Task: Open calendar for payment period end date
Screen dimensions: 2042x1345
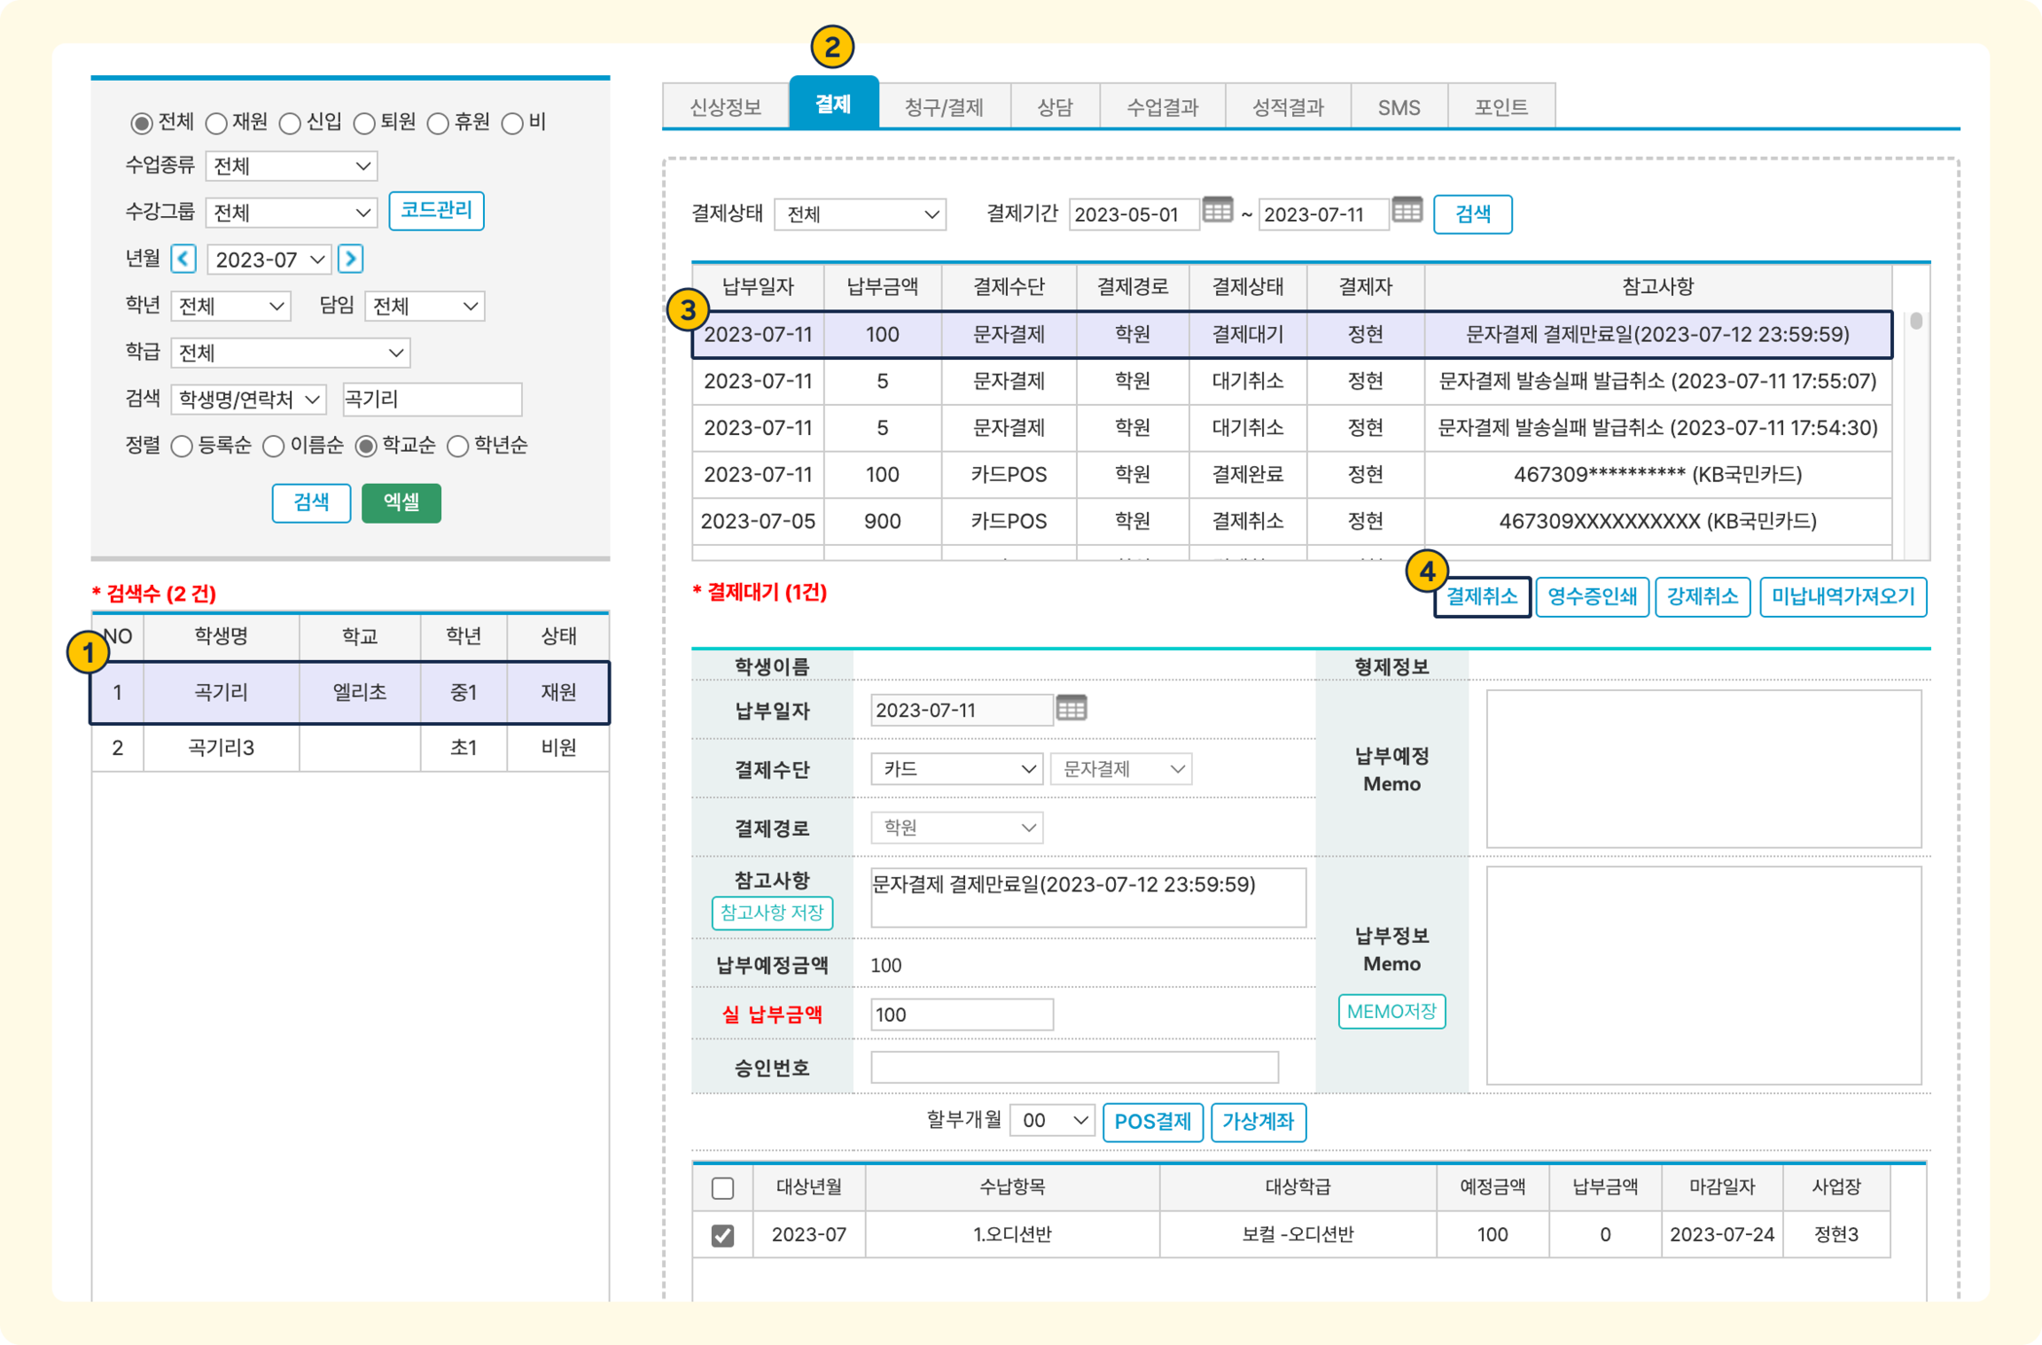Action: point(1406,210)
